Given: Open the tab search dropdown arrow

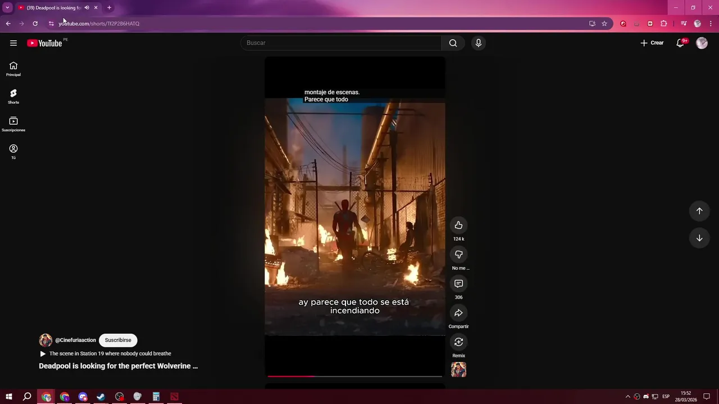Looking at the screenshot, I should click(x=7, y=8).
